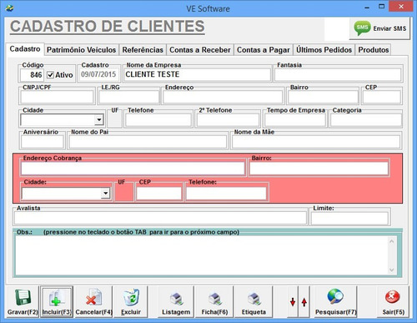The image size is (417, 323).
Task: Click the Listagem printer icon
Action: 176,299
